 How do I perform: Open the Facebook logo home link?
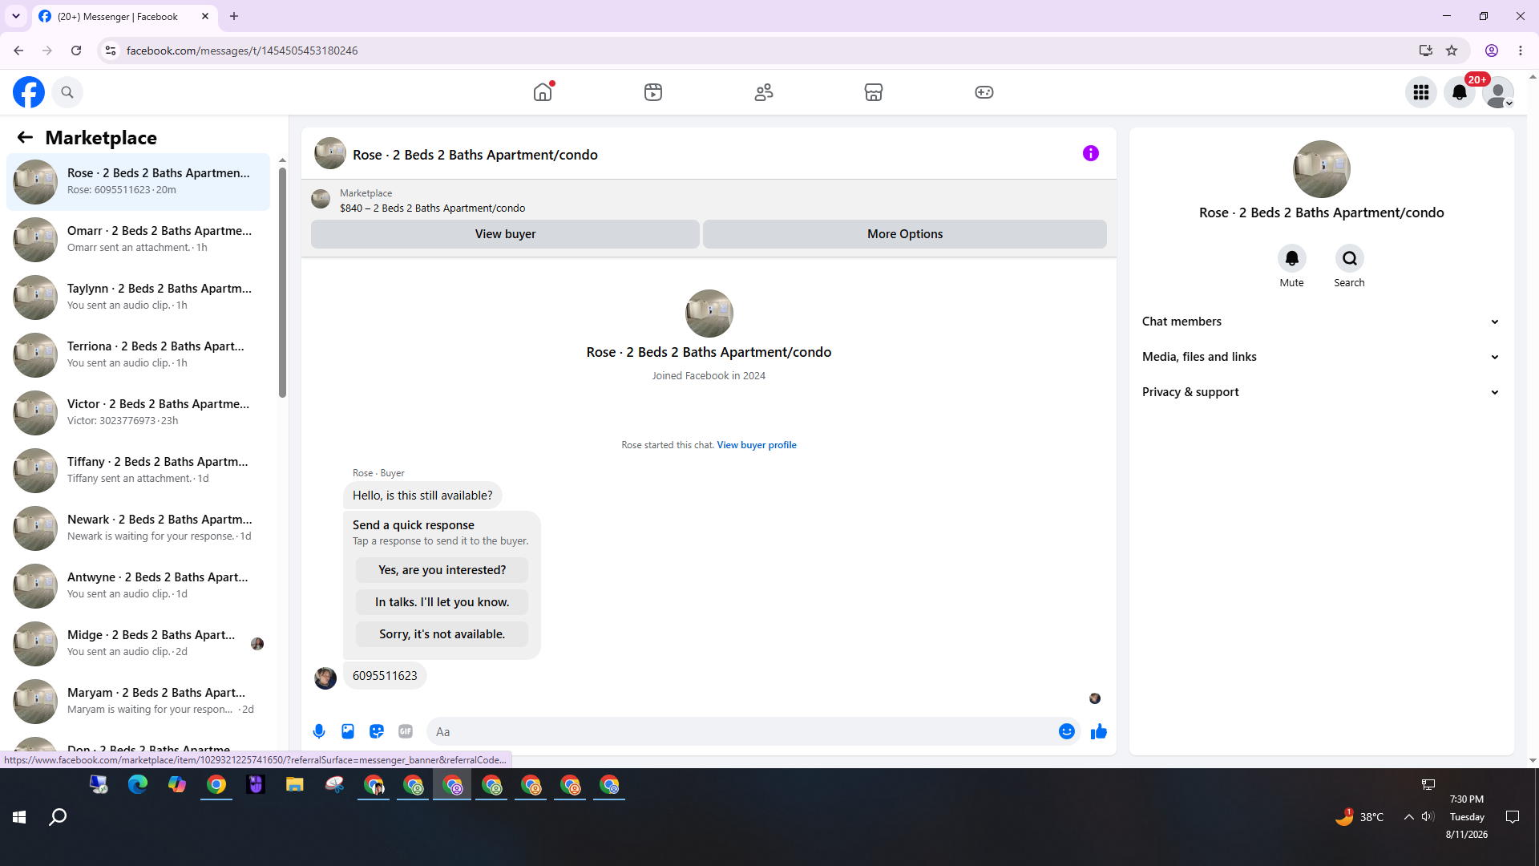(29, 92)
